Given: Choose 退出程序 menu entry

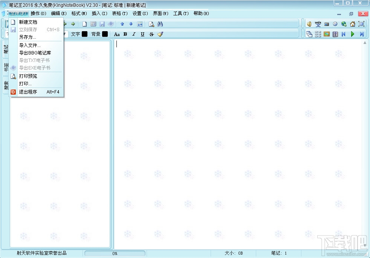Looking at the screenshot, I should pos(36,92).
